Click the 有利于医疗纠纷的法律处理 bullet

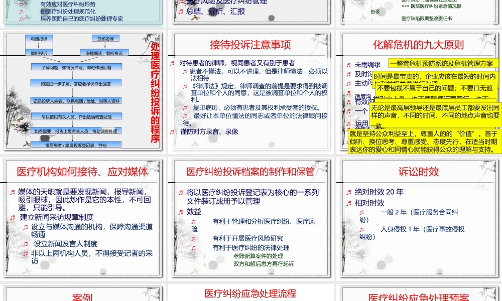251,248
